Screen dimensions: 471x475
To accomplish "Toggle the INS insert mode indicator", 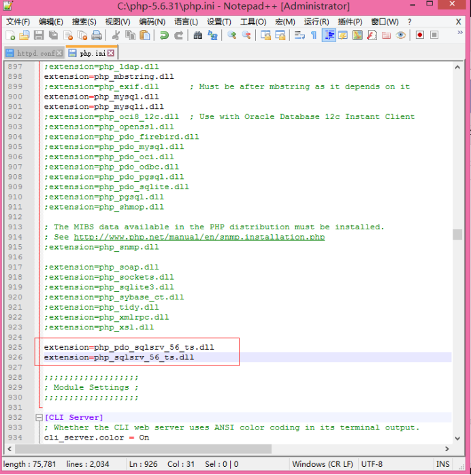I will click(x=443, y=464).
